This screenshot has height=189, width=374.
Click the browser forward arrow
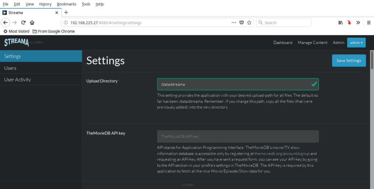point(15,23)
